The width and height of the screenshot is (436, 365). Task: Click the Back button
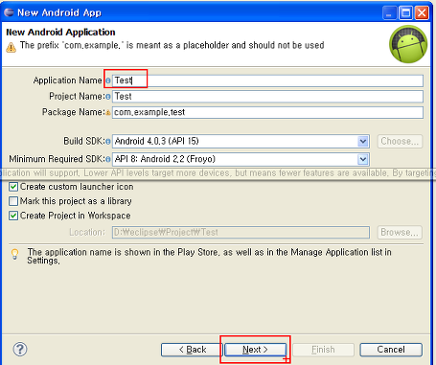[x=193, y=350]
